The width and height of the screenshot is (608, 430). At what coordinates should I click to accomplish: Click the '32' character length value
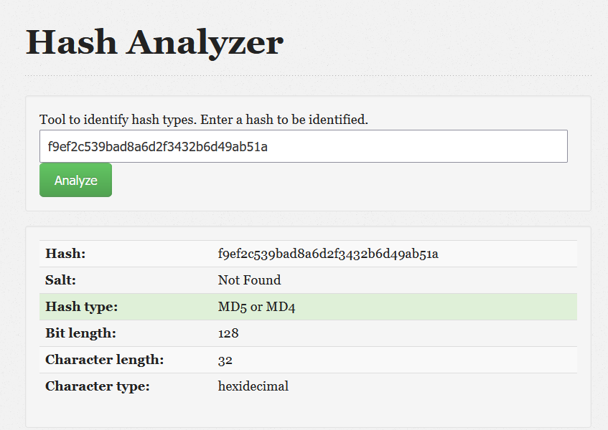tap(225, 360)
